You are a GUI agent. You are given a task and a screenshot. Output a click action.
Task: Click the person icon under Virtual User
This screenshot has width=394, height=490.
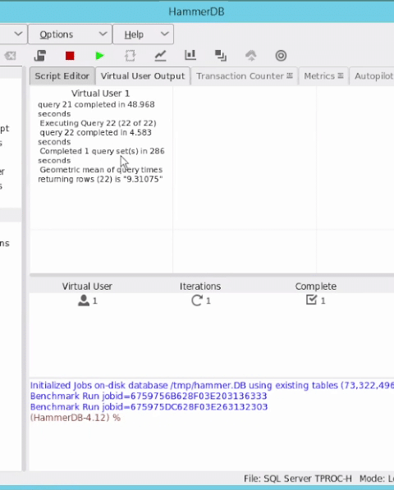(84, 300)
